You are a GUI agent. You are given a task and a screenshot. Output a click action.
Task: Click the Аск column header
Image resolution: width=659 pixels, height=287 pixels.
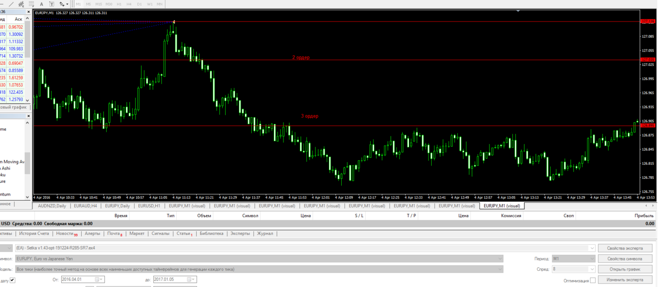(x=19, y=19)
